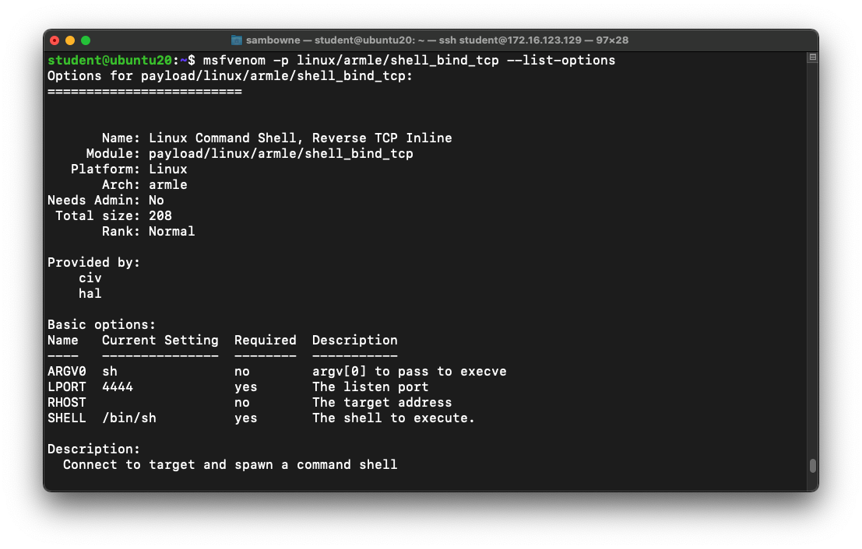The image size is (862, 549).
Task: Click the student@ubuntu20 prompt text
Action: [109, 61]
